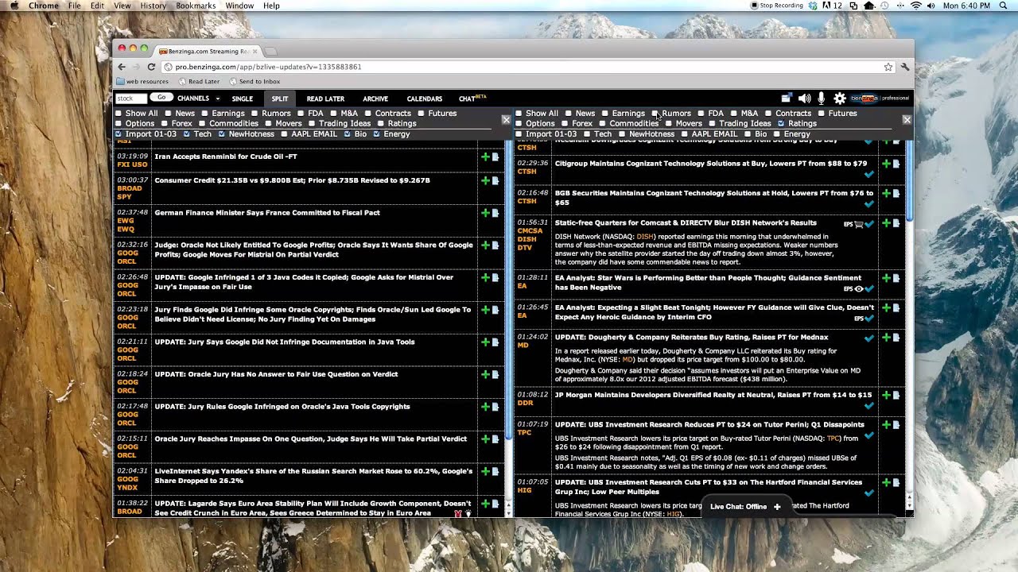Check right panel Futures checkbox
The width and height of the screenshot is (1018, 572).
822,114
